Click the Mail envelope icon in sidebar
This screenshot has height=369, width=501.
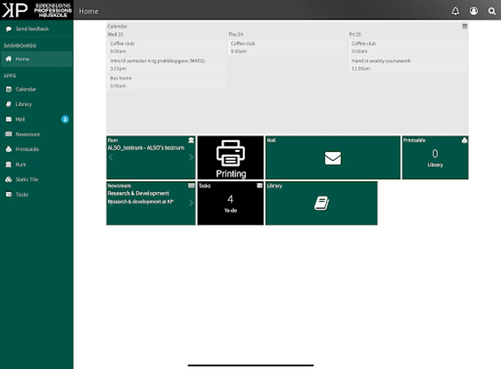[9, 119]
